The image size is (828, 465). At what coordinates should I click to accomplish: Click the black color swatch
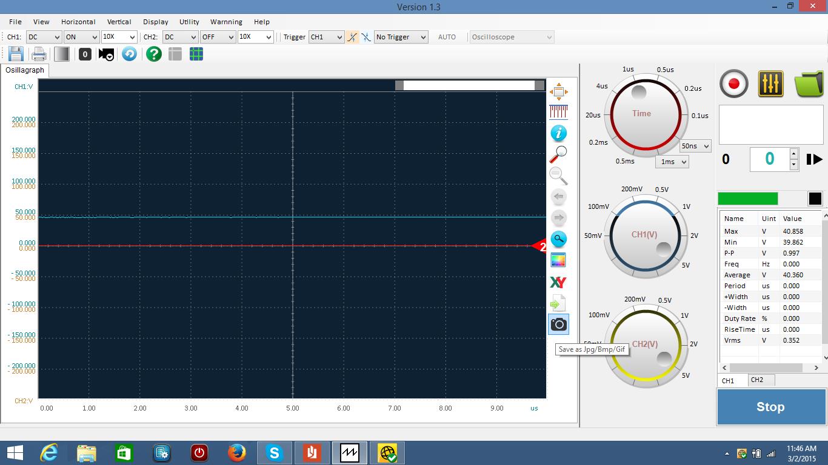(x=815, y=199)
